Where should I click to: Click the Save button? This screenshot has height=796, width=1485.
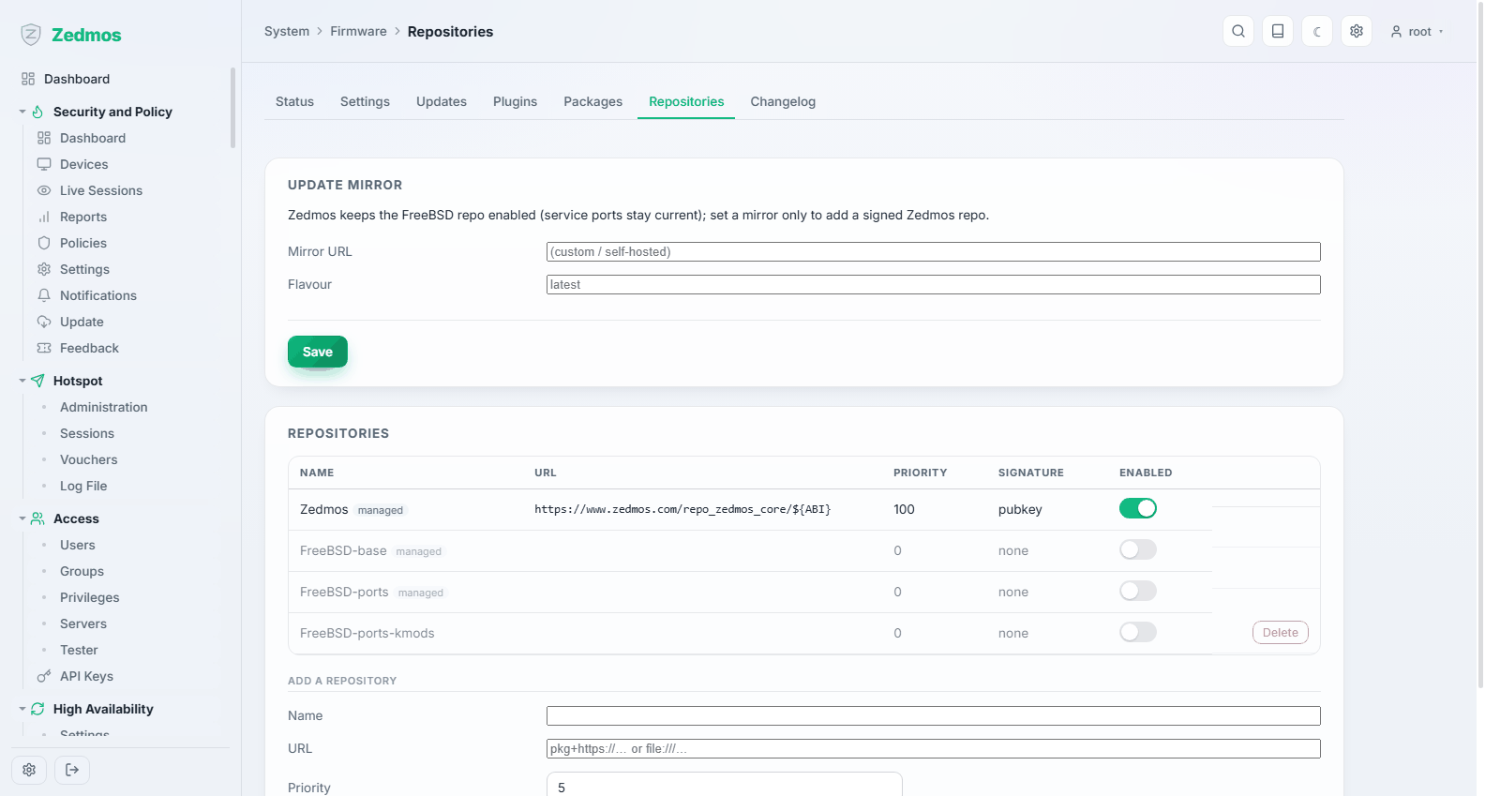tap(318, 352)
